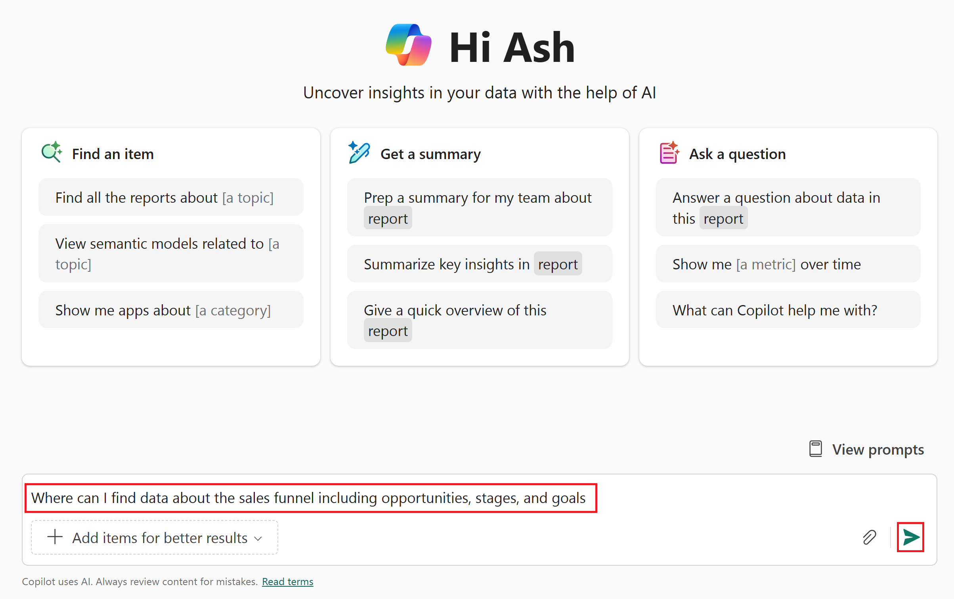
Task: Open the Read terms link
Action: pos(287,581)
